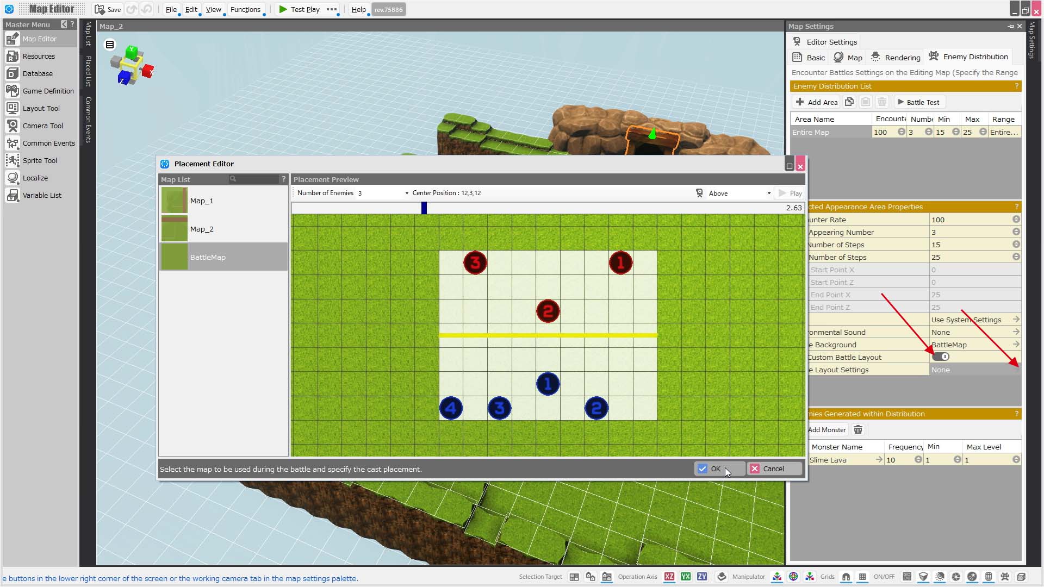Open Slime Lava monster selector arrow

[879, 460]
